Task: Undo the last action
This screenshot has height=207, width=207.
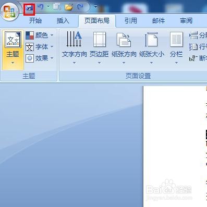Action: pos(41,7)
